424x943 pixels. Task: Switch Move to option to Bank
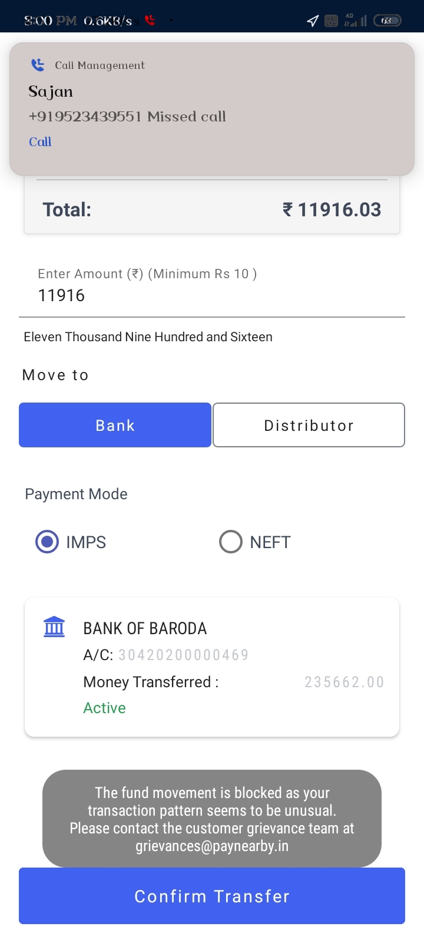[115, 425]
